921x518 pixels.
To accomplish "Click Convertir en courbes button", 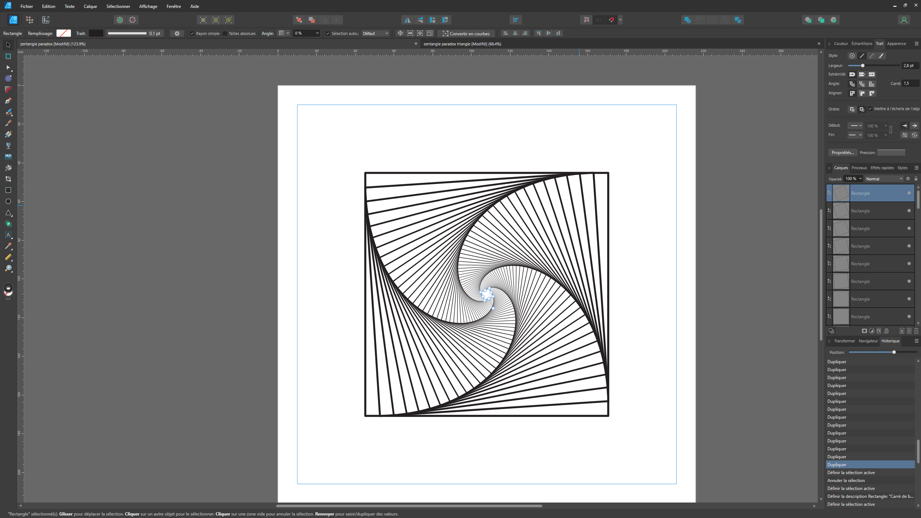I will (466, 33).
